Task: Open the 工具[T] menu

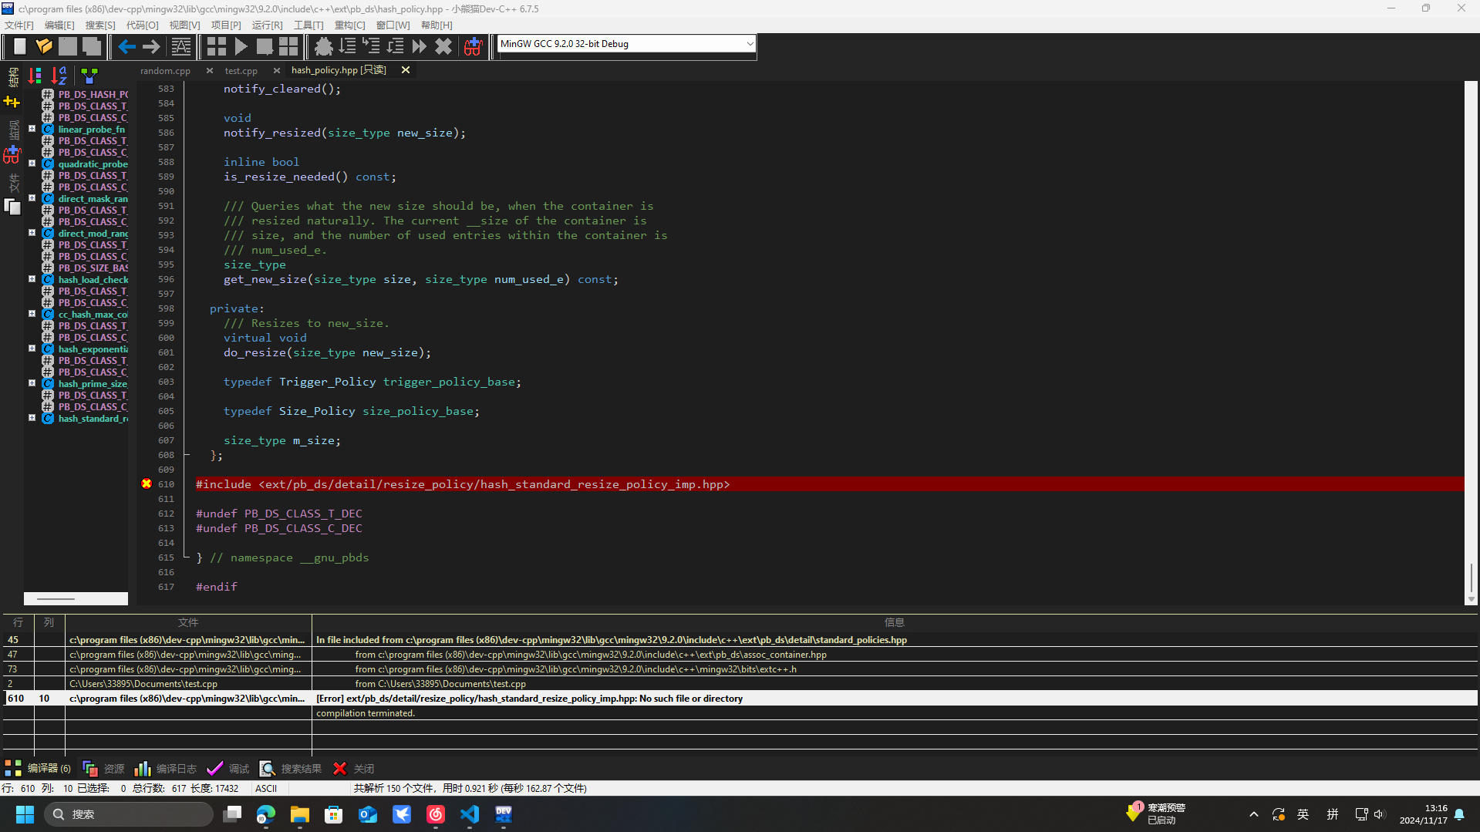Action: tap(308, 25)
